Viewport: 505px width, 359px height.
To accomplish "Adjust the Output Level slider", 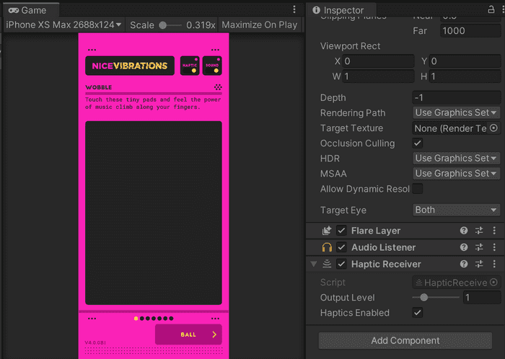I will point(436,297).
